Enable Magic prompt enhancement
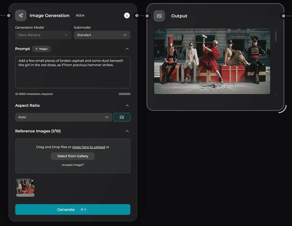 pos(42,49)
